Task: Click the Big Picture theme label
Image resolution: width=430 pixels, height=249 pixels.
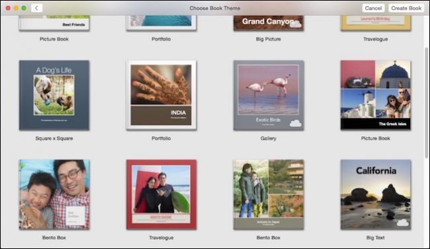Action: pos(269,39)
